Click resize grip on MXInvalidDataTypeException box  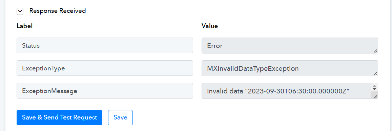[x=375, y=74]
